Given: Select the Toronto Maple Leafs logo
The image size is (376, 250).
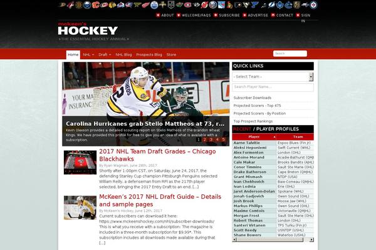Looking at the screenshot, I should [280, 5].
